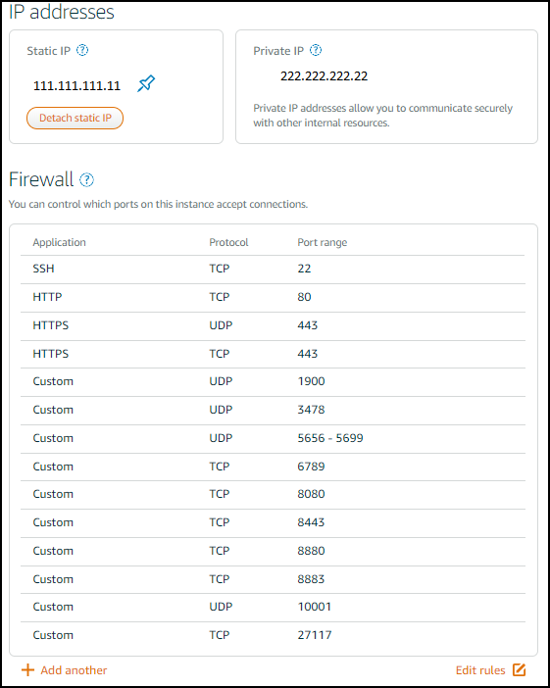This screenshot has width=550, height=688.
Task: Click the blue pin icon beside static IP
Action: [x=146, y=83]
